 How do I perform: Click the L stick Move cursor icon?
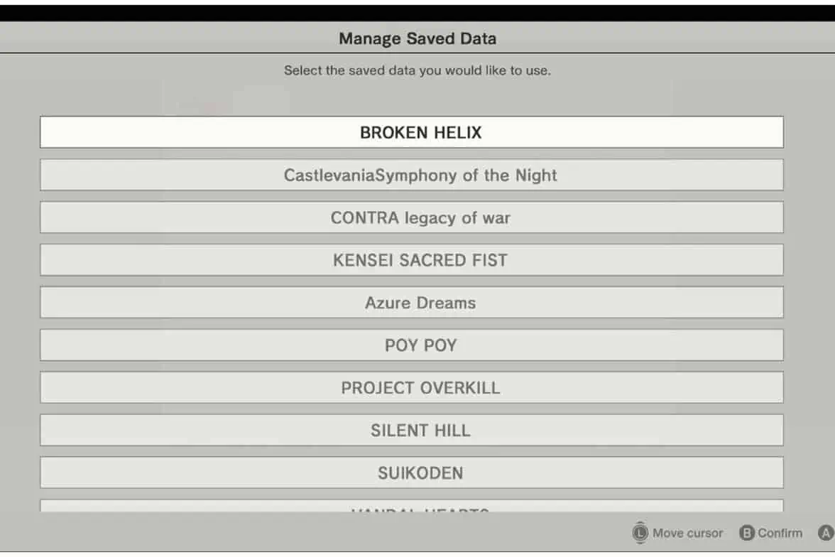(x=640, y=533)
